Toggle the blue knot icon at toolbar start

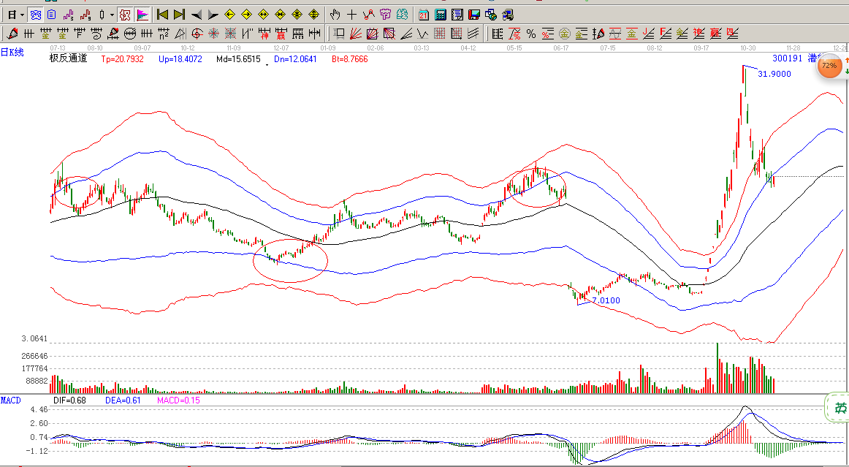tap(35, 14)
